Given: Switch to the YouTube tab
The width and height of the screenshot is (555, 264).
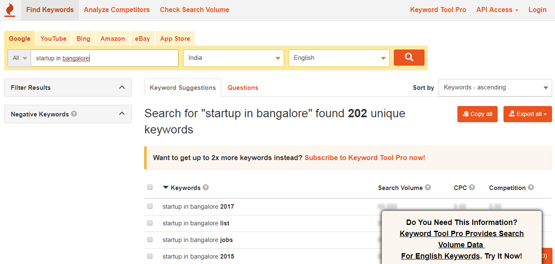Looking at the screenshot, I should 54,39.
